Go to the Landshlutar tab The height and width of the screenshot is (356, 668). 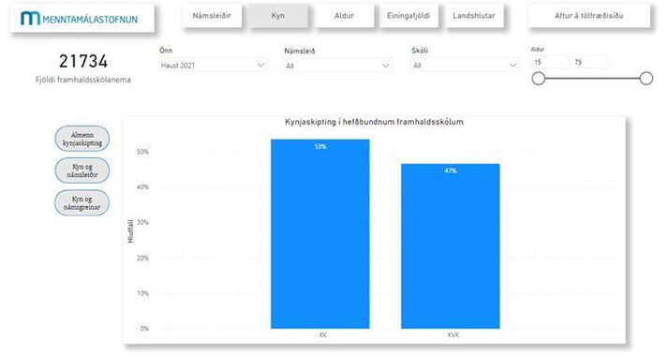click(x=474, y=16)
